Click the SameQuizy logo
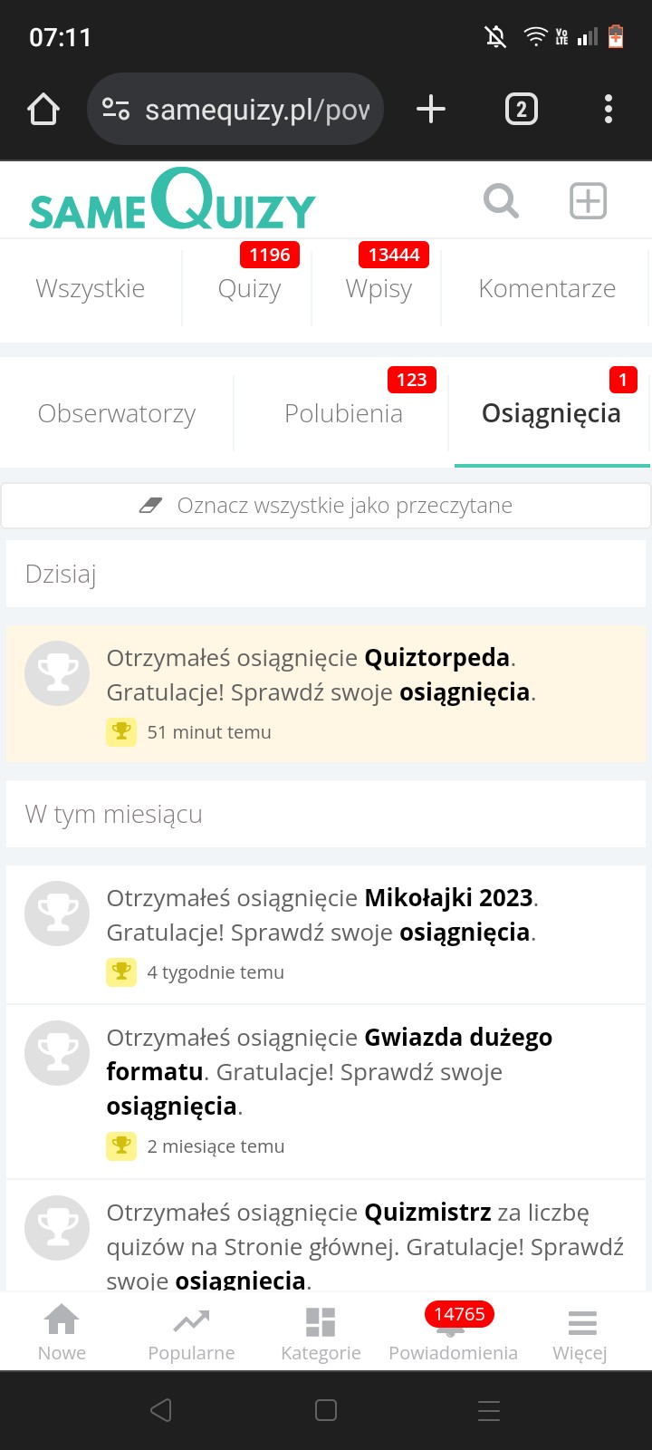Viewport: 652px width, 1450px height. click(x=172, y=201)
